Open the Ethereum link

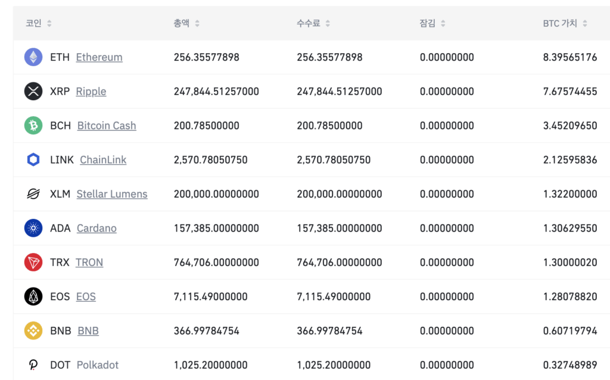pyautogui.click(x=99, y=57)
